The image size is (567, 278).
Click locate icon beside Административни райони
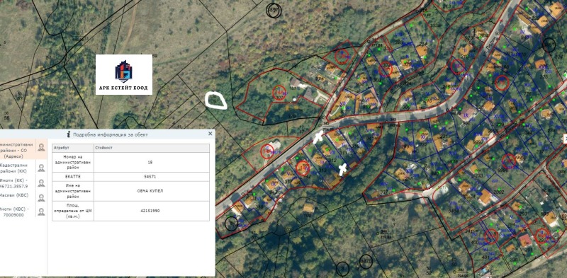41,147
